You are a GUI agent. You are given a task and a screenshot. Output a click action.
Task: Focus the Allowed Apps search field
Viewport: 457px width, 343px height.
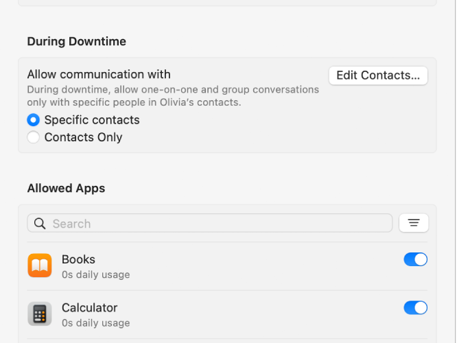(209, 223)
